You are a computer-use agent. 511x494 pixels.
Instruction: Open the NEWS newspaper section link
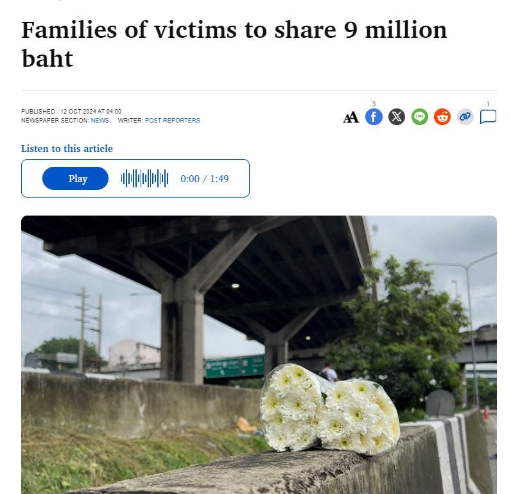[100, 121]
